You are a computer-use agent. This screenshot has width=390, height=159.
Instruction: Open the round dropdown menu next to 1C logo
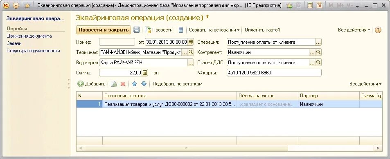16,5
